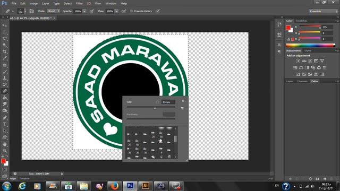Screen dimensions: 340x191
Task: Select the Lasso tool
Action: coord(5,39)
